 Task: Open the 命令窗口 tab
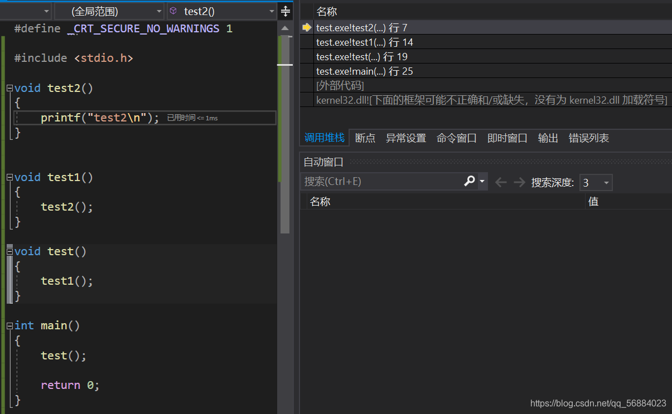457,138
